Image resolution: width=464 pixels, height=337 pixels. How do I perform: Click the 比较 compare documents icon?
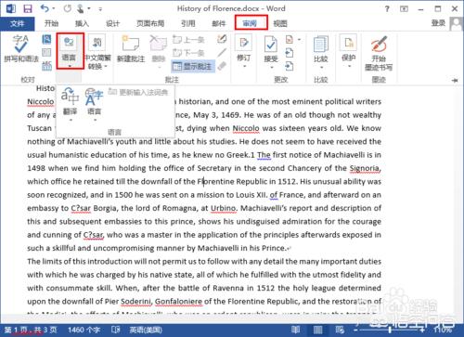pyautogui.click(x=321, y=44)
